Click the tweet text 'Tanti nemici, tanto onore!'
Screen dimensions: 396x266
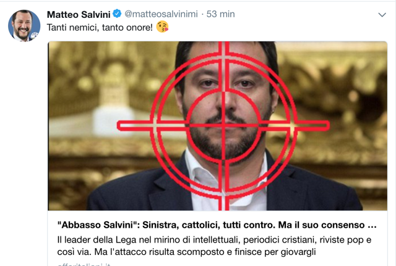[x=100, y=27]
